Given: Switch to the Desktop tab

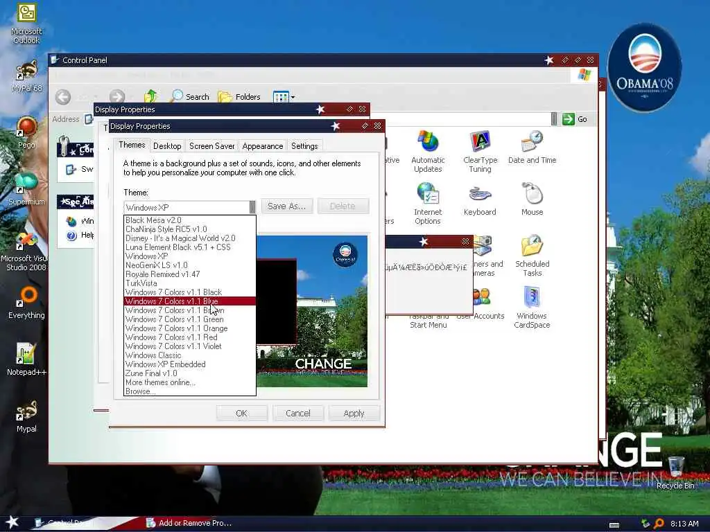Looking at the screenshot, I should click(x=167, y=145).
